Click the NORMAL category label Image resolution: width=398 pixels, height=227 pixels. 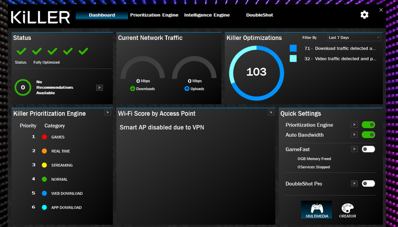coord(59,179)
